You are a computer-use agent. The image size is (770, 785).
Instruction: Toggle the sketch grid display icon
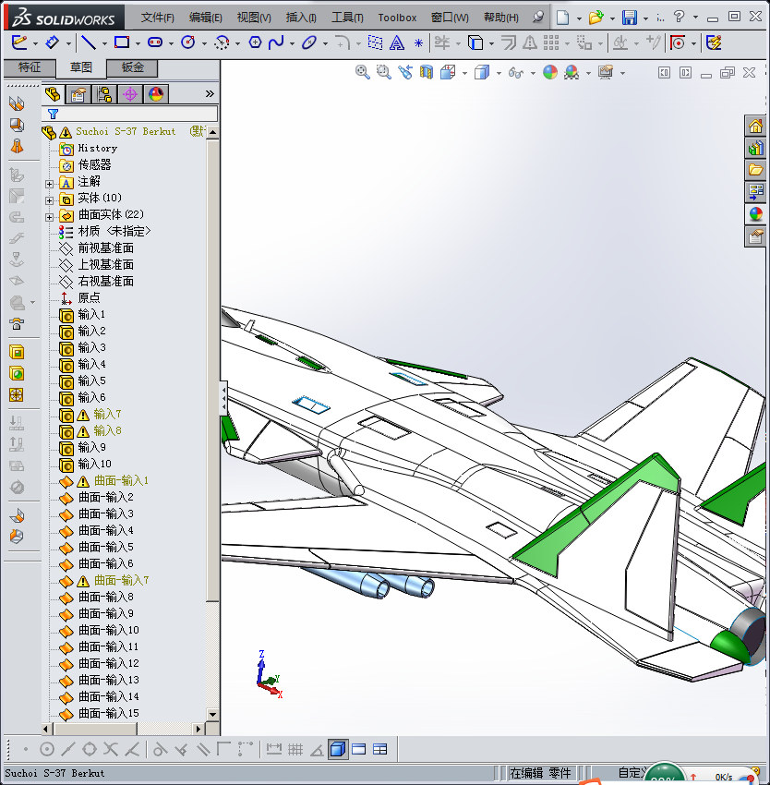(295, 750)
